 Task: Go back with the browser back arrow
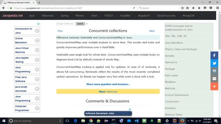pyautogui.click(x=3, y=8)
